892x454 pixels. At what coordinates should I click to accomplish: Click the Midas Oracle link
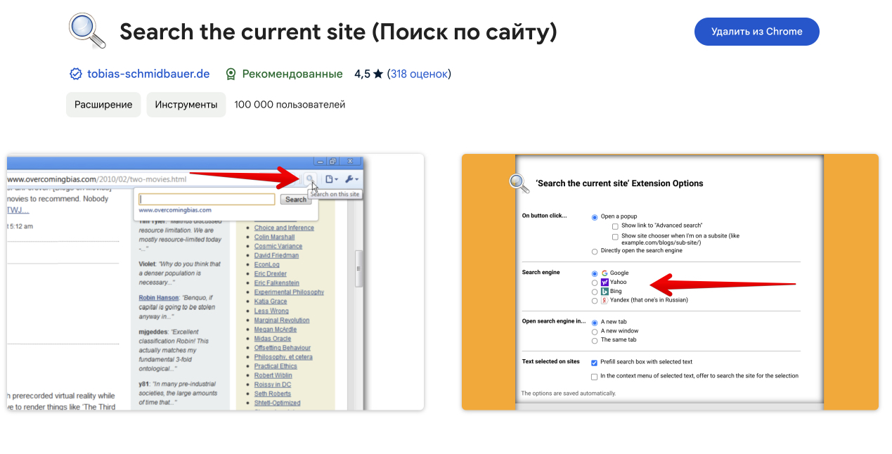point(273,339)
